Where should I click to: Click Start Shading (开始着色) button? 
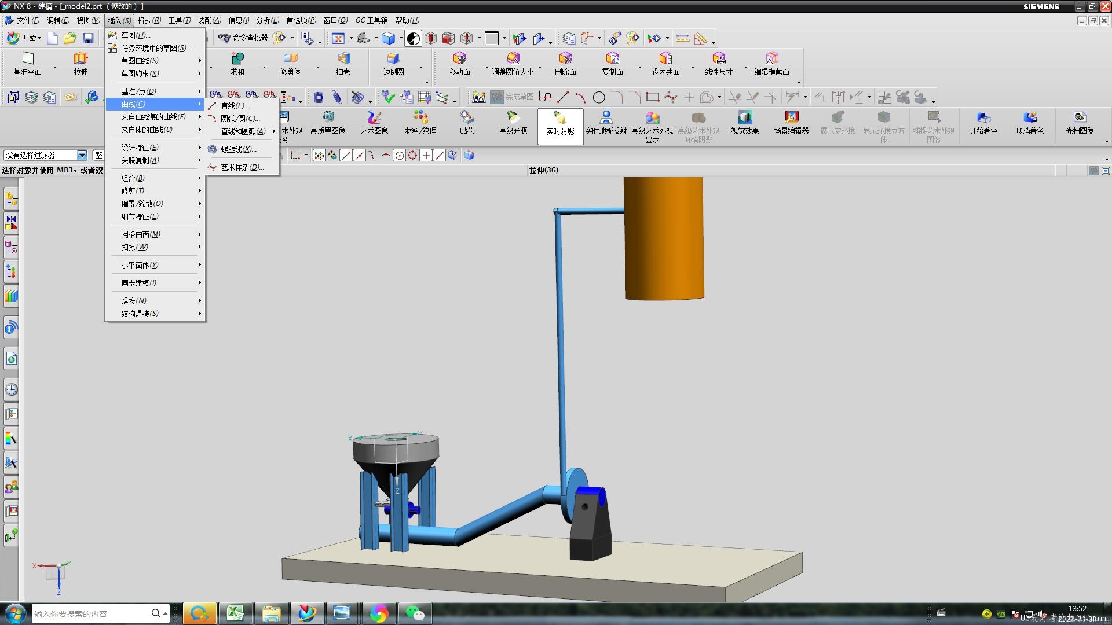pyautogui.click(x=983, y=123)
